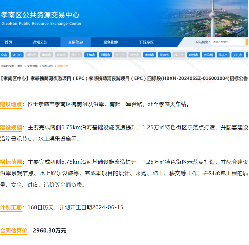Select the 交易信息 navigation tab
This screenshot has height=245, width=249.
click(x=75, y=42)
